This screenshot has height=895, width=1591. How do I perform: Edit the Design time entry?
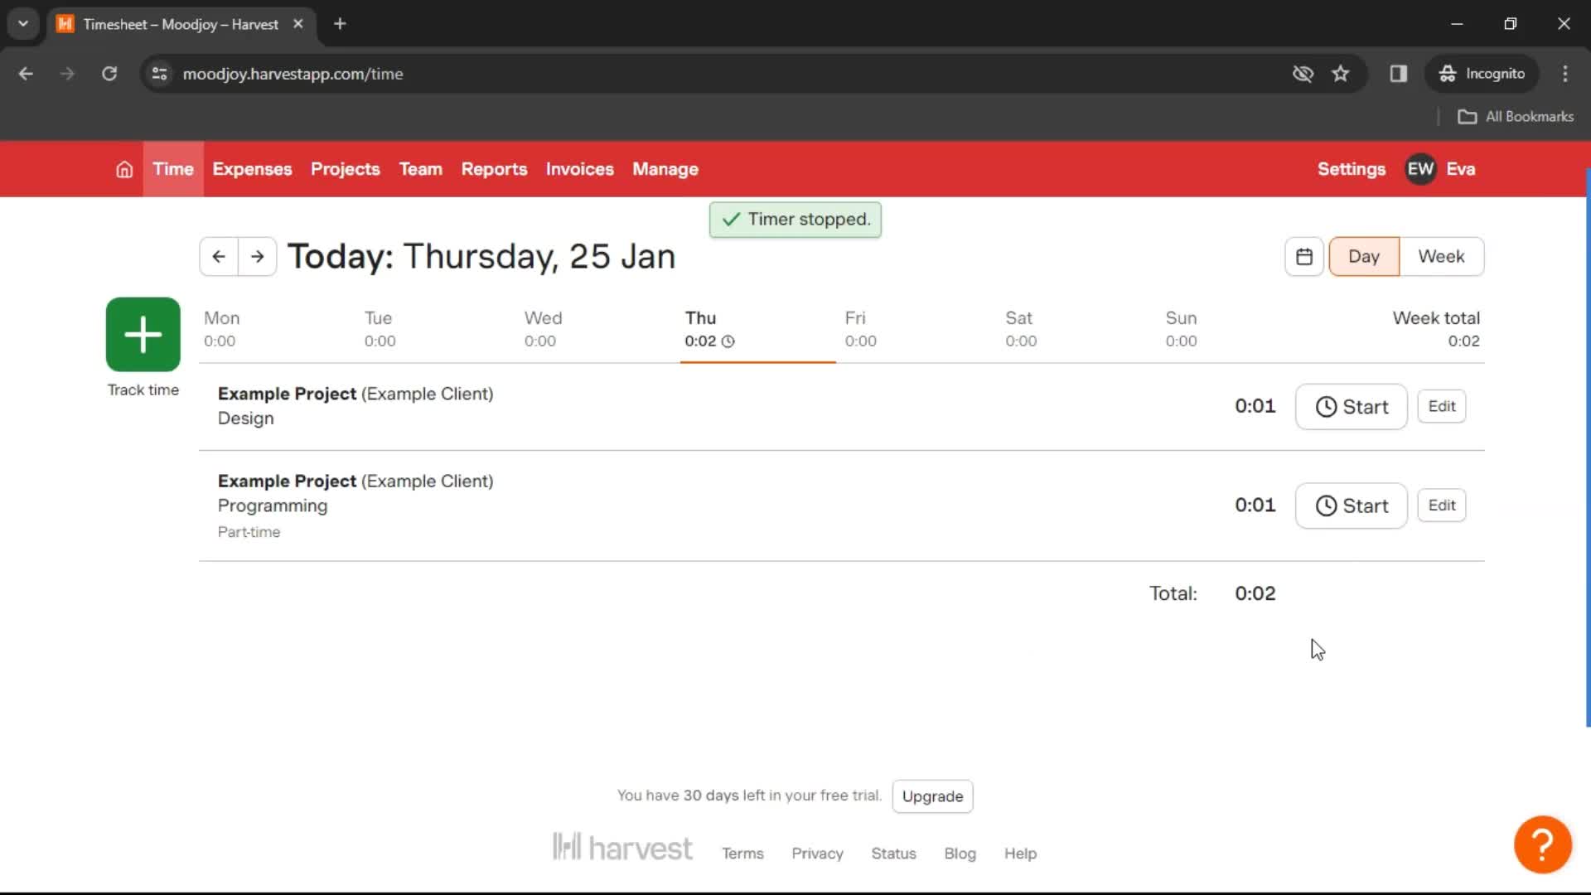pos(1441,407)
